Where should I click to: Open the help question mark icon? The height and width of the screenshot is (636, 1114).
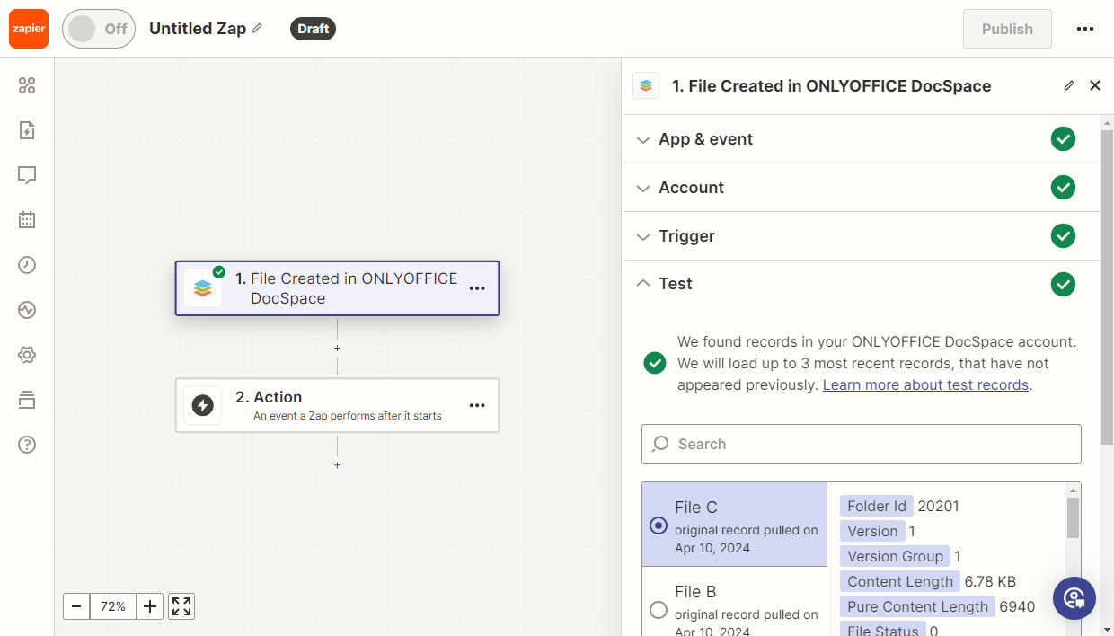tap(27, 445)
